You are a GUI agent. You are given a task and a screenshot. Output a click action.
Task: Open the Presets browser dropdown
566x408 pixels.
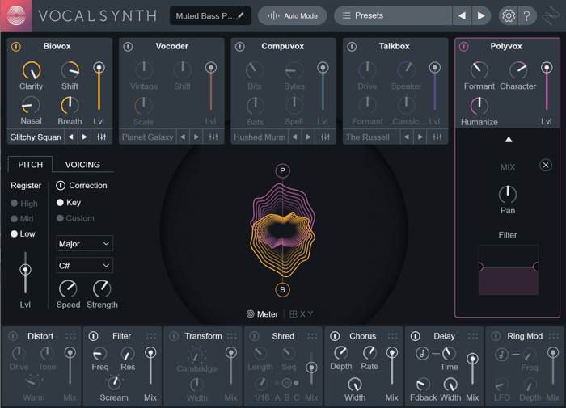pos(393,16)
